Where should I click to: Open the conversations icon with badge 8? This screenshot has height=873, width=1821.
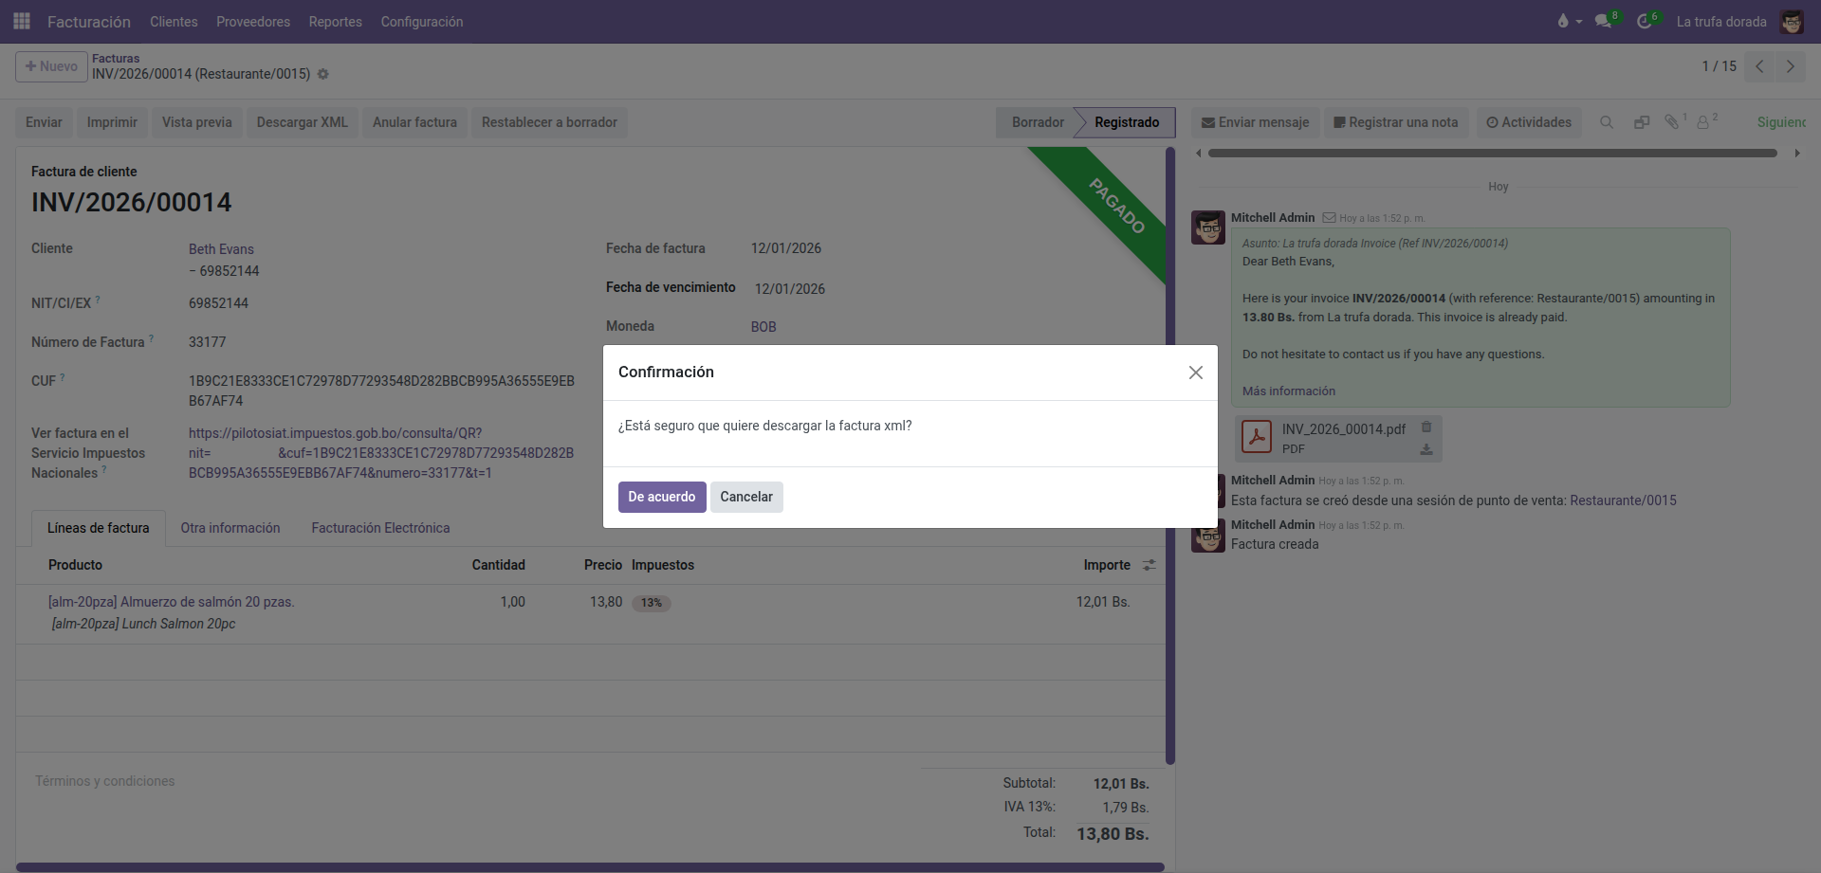[x=1604, y=21]
